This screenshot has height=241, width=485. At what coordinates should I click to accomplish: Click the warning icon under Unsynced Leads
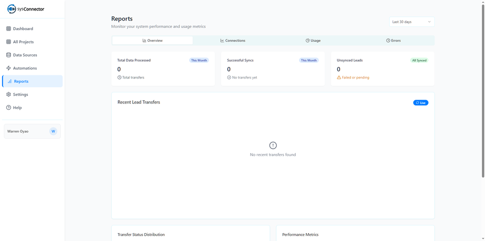[x=339, y=78]
